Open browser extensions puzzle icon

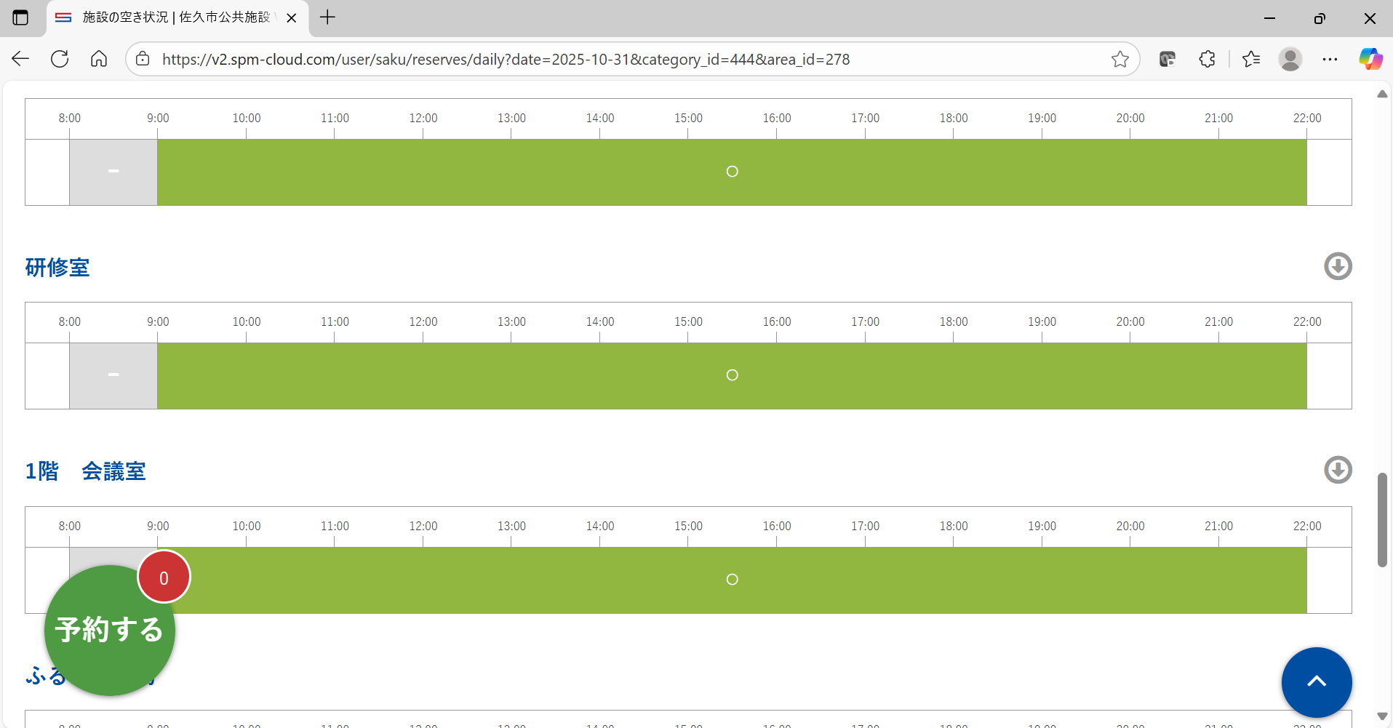point(1207,59)
